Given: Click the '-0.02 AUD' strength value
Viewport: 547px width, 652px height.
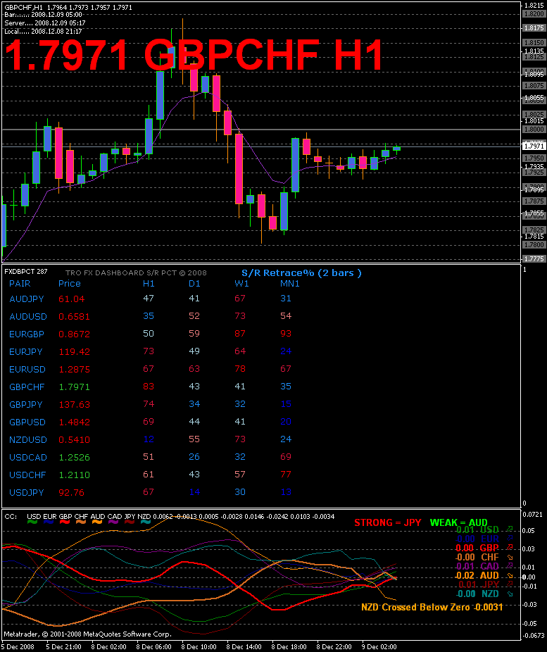Looking at the screenshot, I should pyautogui.click(x=477, y=575).
